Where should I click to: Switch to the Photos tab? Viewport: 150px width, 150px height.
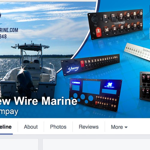(58, 127)
